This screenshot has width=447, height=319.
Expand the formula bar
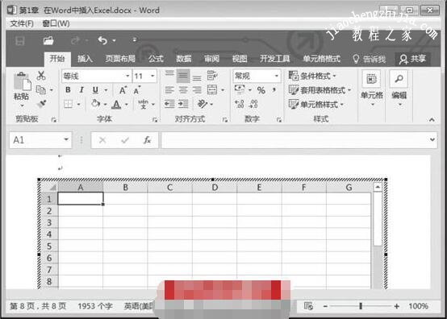(x=432, y=139)
